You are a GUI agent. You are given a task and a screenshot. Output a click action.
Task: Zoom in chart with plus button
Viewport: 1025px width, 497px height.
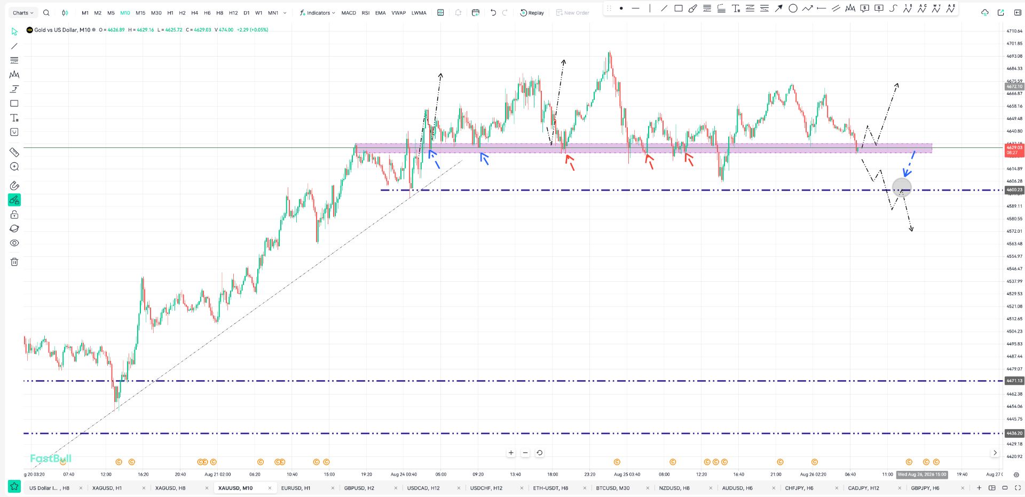point(511,453)
